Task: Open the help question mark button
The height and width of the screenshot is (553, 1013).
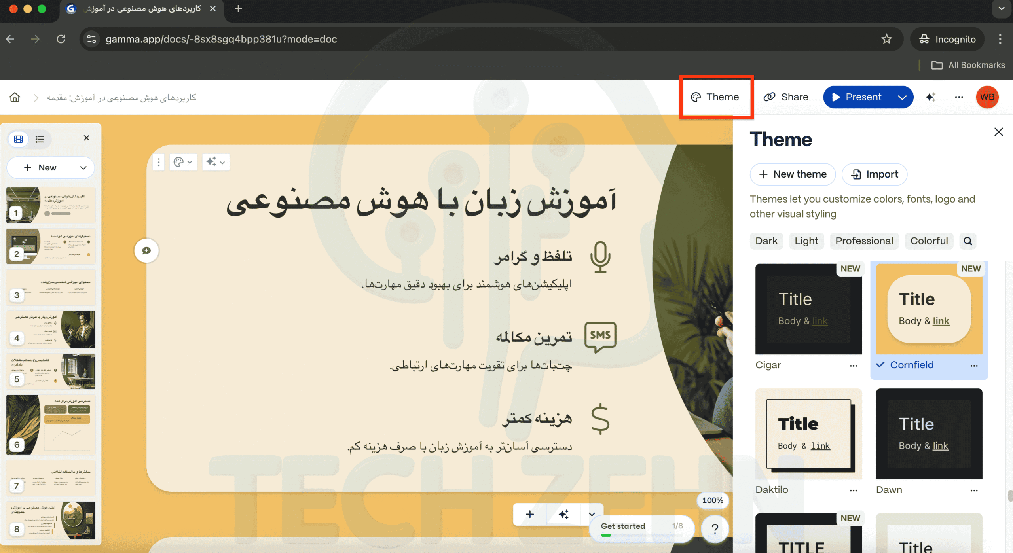Action: 715,528
